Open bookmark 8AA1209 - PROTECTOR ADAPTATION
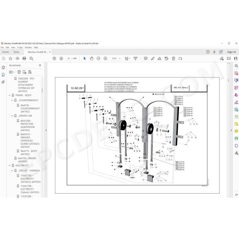 [28, 125]
